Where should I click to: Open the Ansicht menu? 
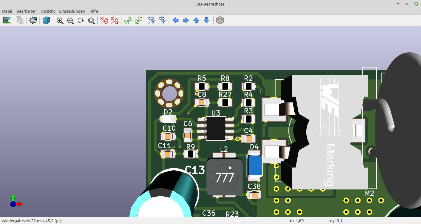coord(48,11)
